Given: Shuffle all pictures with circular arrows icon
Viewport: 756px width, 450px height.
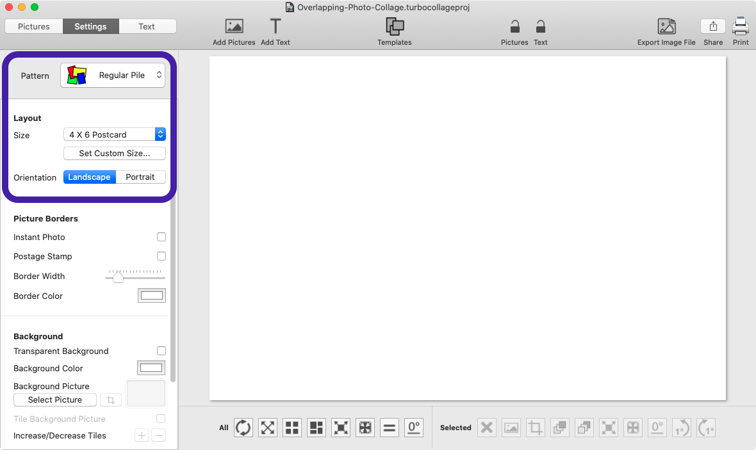Looking at the screenshot, I should click(243, 428).
